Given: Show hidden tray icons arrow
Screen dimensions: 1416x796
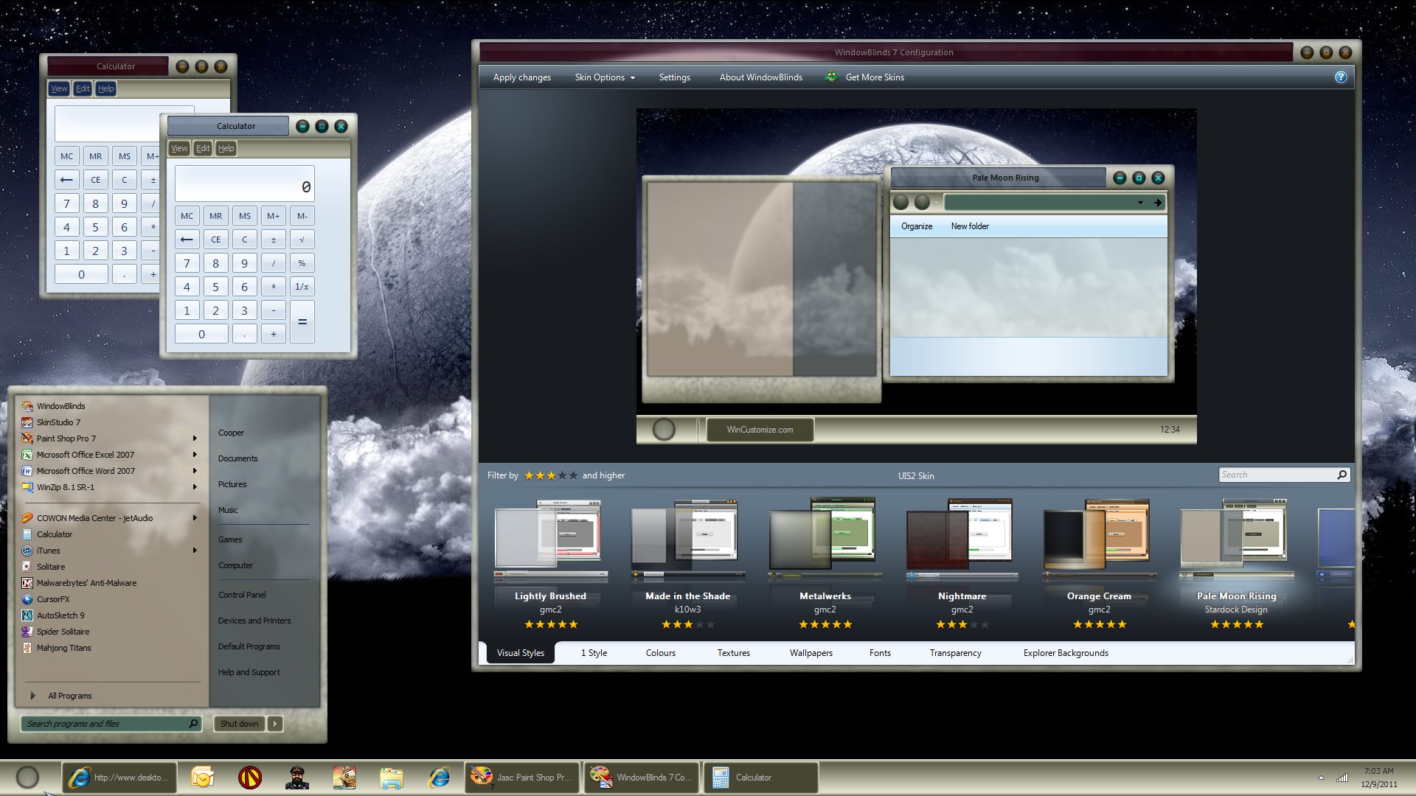Looking at the screenshot, I should (1321, 778).
